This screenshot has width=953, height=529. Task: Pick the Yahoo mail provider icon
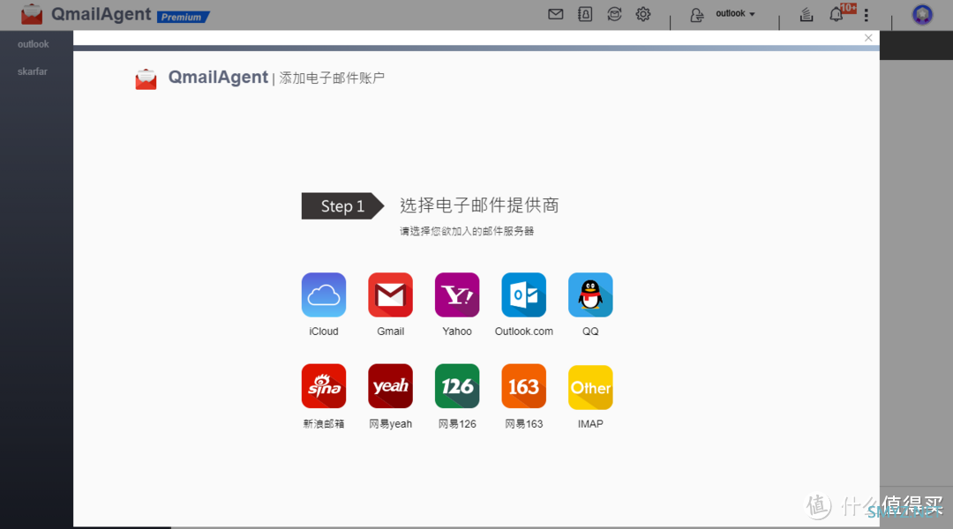pos(457,295)
